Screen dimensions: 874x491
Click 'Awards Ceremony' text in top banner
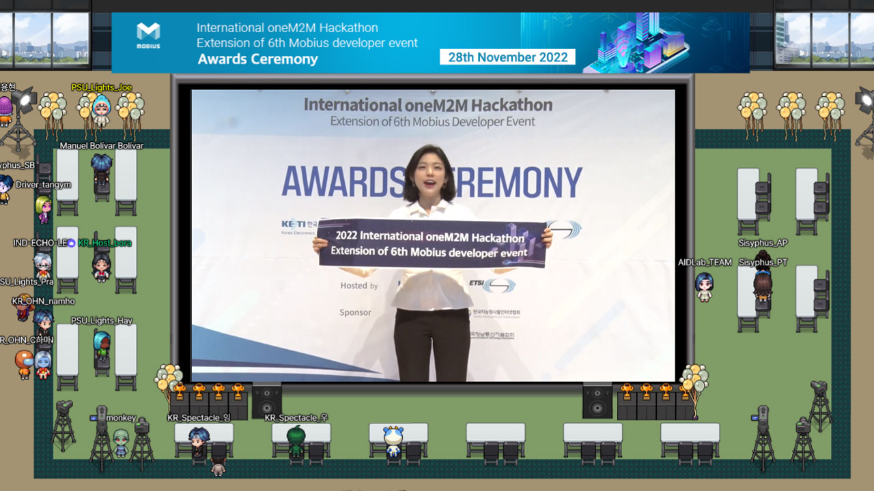pyautogui.click(x=258, y=59)
